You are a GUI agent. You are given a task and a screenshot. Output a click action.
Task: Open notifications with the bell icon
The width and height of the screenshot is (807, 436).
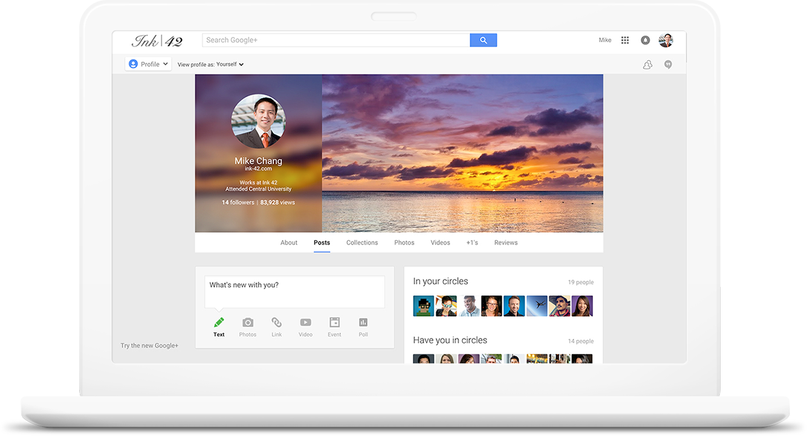(645, 40)
